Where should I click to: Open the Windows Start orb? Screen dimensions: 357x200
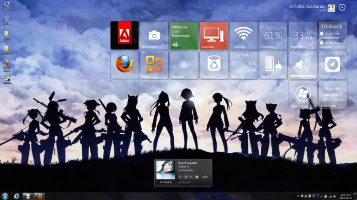[x=5, y=196]
